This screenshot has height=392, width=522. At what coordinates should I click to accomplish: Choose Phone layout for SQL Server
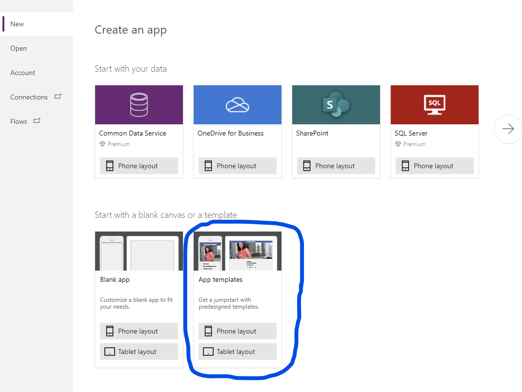(435, 166)
